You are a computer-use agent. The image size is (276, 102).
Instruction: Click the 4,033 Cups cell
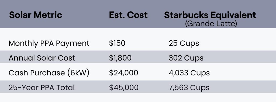(x=189, y=73)
